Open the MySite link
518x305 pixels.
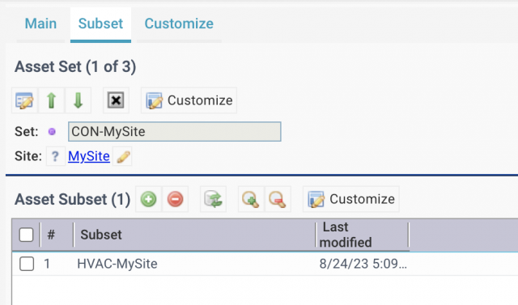(x=89, y=156)
